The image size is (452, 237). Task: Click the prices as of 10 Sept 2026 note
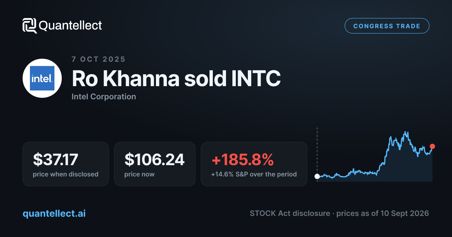pyautogui.click(x=383, y=213)
